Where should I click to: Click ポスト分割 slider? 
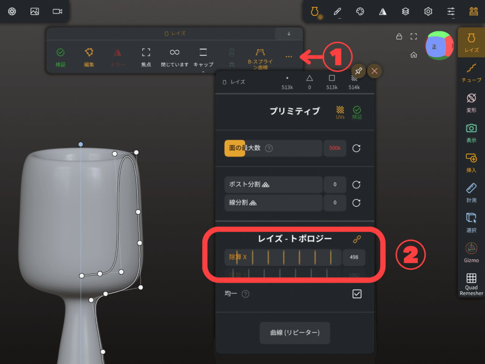pyautogui.click(x=273, y=184)
